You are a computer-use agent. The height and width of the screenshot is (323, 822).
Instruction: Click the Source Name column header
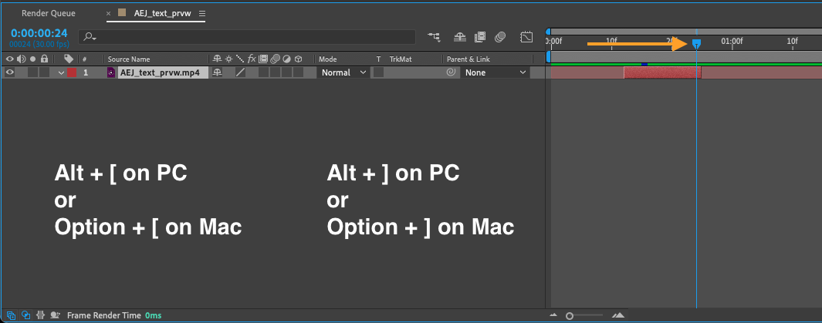(x=128, y=59)
